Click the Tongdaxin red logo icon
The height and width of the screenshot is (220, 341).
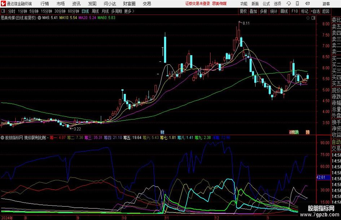3,4
